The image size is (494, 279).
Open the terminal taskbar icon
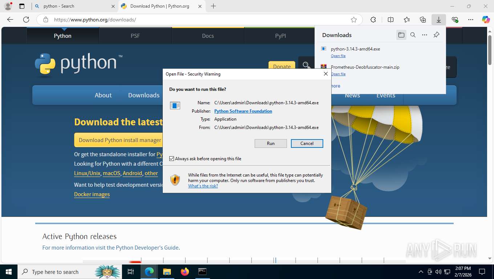[202, 272]
